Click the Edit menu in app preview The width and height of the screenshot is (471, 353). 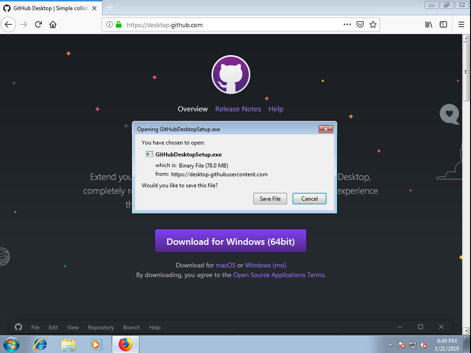[x=53, y=327]
